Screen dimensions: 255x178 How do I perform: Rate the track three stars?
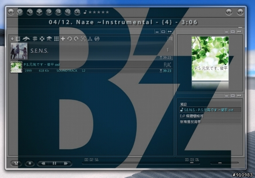point(98,12)
